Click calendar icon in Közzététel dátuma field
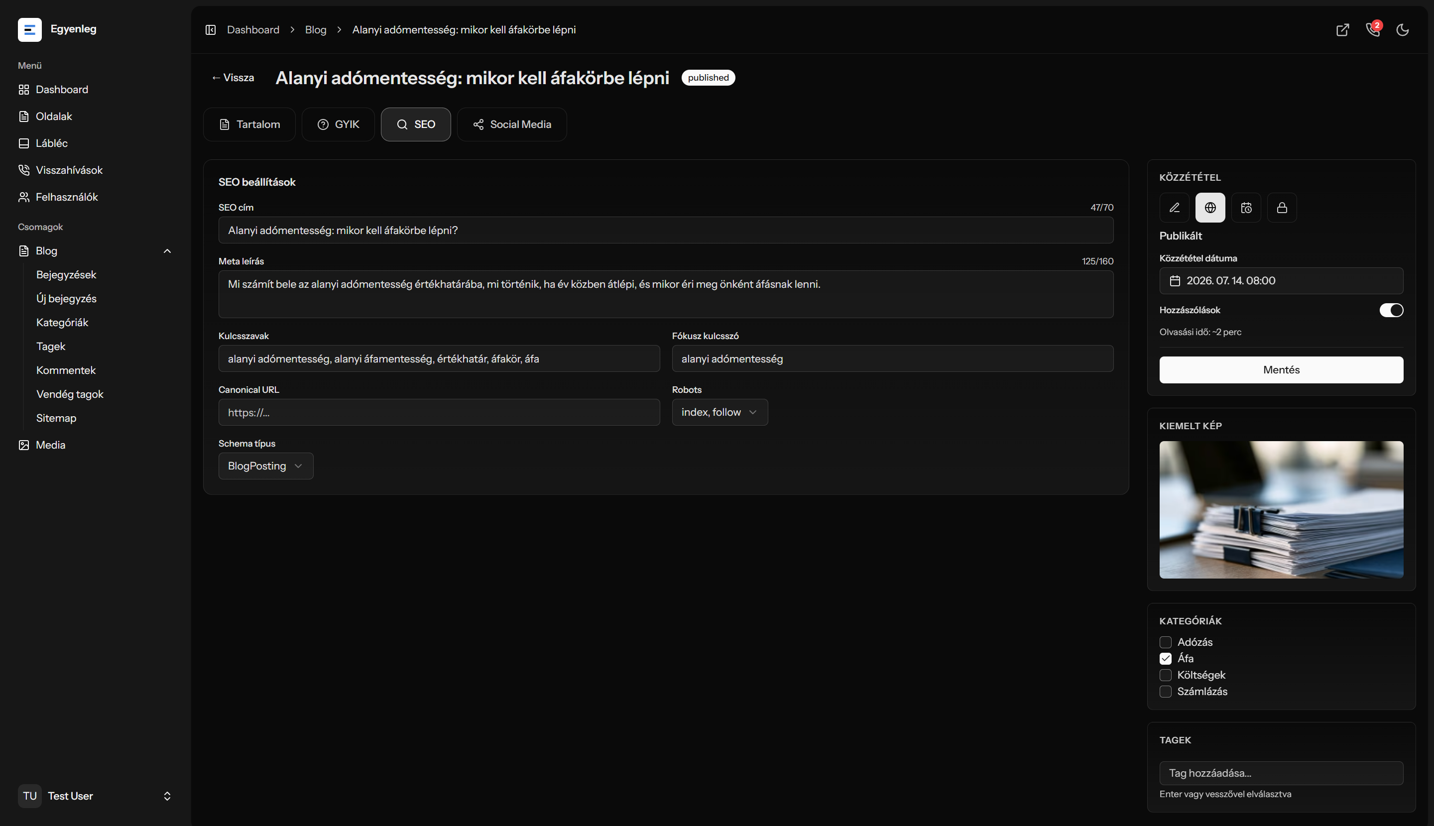The image size is (1434, 826). 1175,281
